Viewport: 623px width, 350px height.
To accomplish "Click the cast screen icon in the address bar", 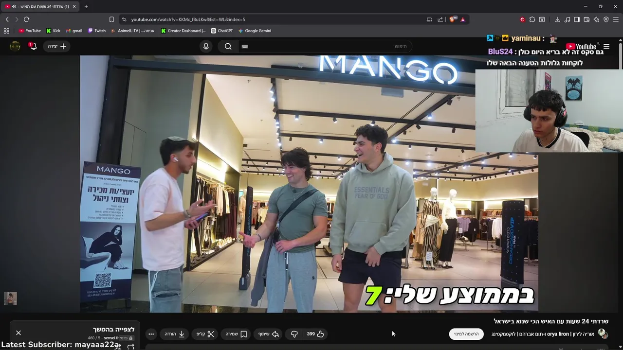I will tap(429, 19).
